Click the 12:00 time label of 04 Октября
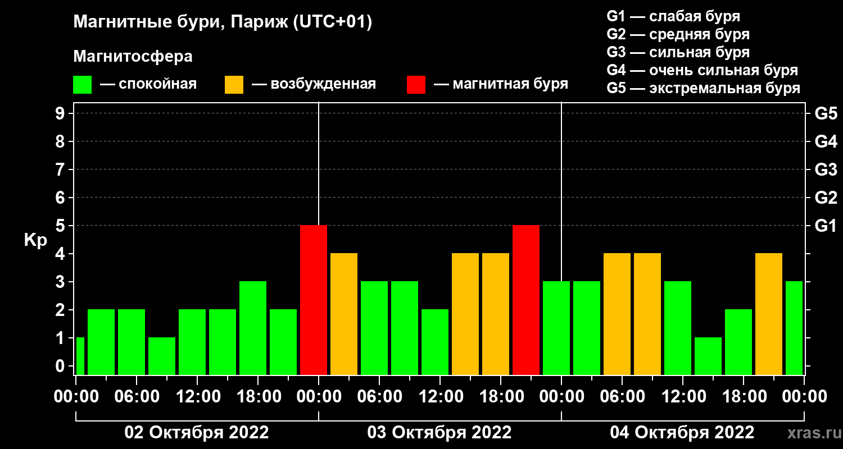Screen dimensions: 843x449 (x=683, y=396)
